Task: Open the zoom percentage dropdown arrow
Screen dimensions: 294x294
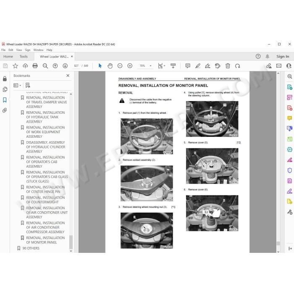Action: point(150,66)
